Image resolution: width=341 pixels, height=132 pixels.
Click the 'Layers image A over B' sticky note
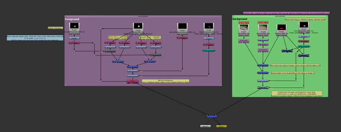tap(293, 73)
